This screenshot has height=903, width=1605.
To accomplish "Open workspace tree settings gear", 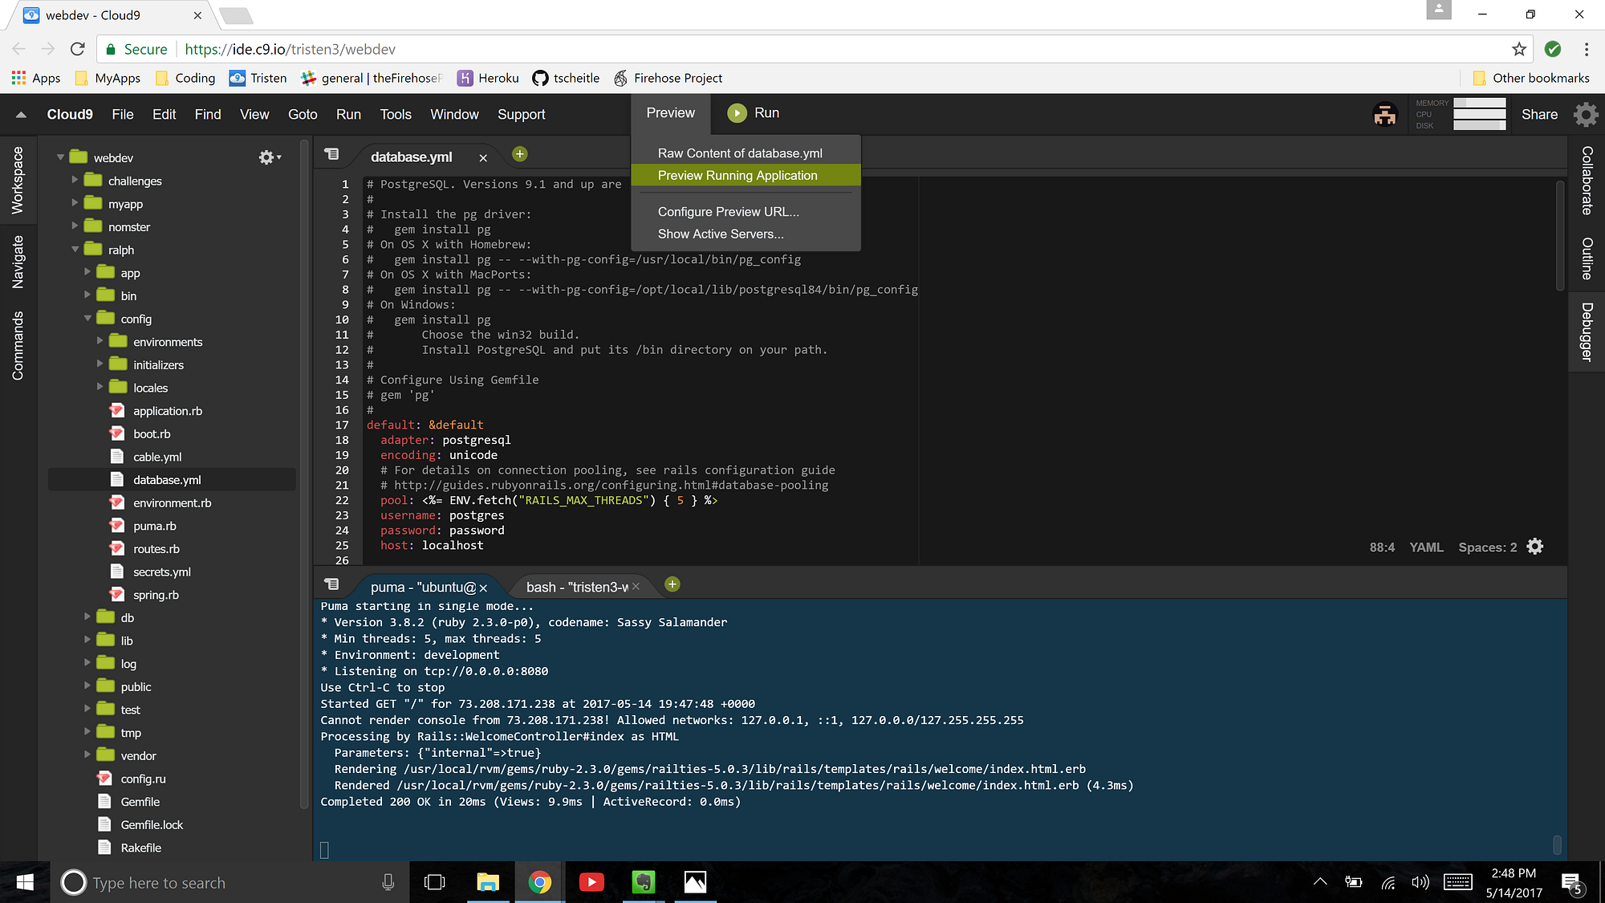I will click(x=267, y=157).
